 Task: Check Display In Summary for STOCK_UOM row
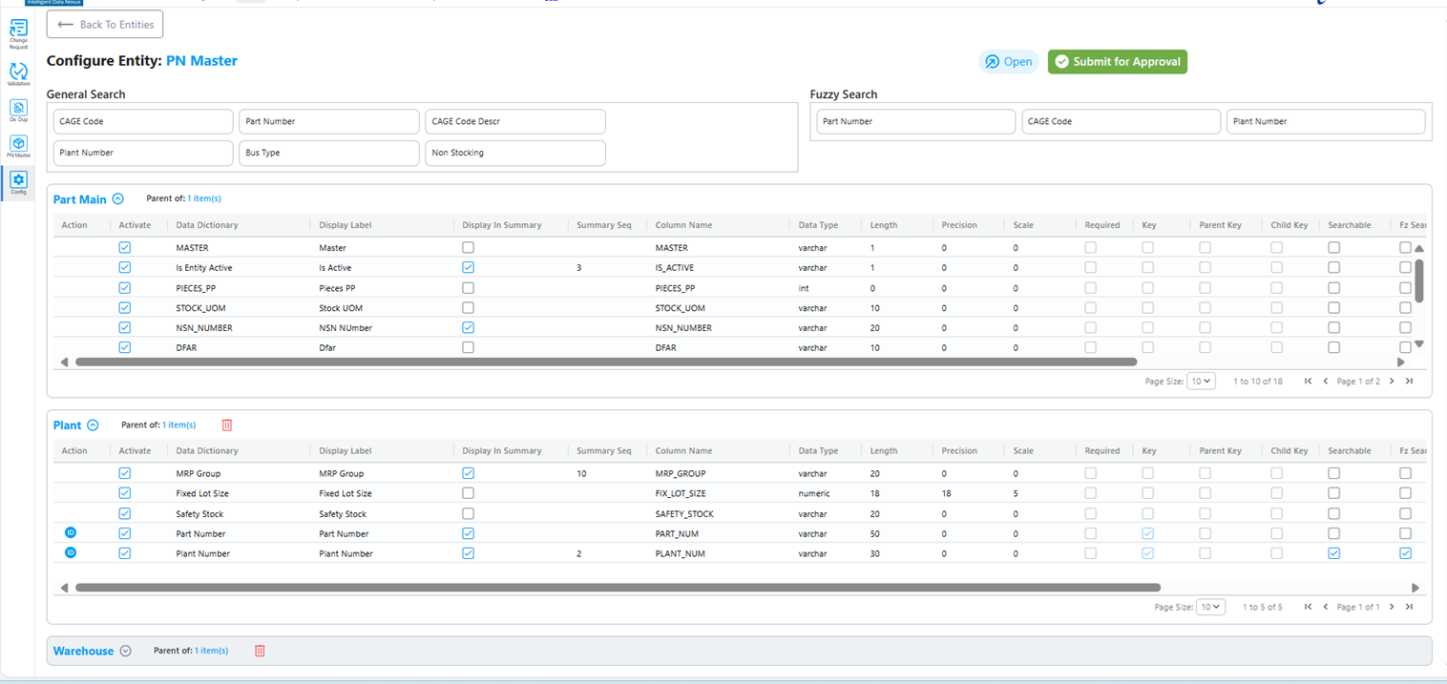point(468,308)
